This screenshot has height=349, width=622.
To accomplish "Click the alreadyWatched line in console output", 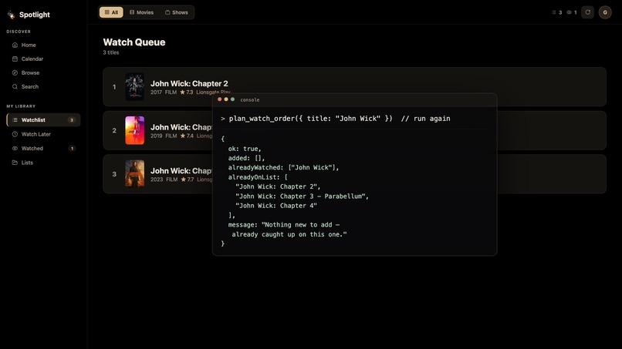I will click(x=284, y=168).
